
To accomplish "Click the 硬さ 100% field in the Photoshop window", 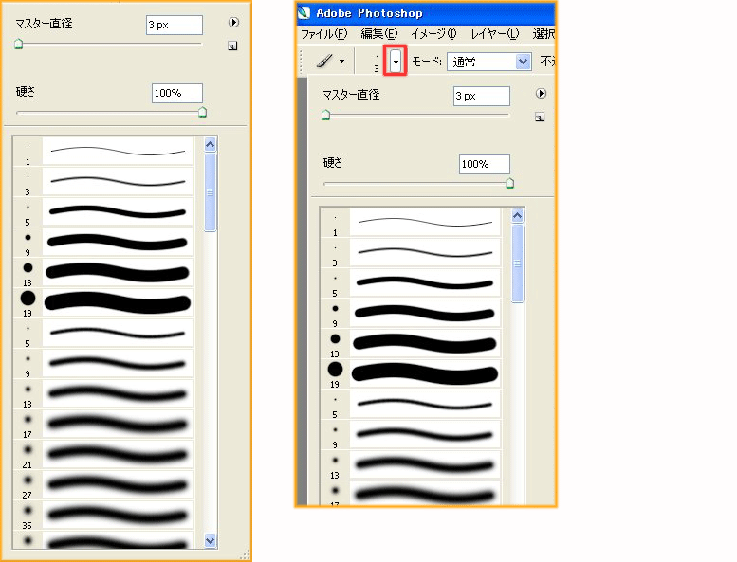I will click(484, 164).
